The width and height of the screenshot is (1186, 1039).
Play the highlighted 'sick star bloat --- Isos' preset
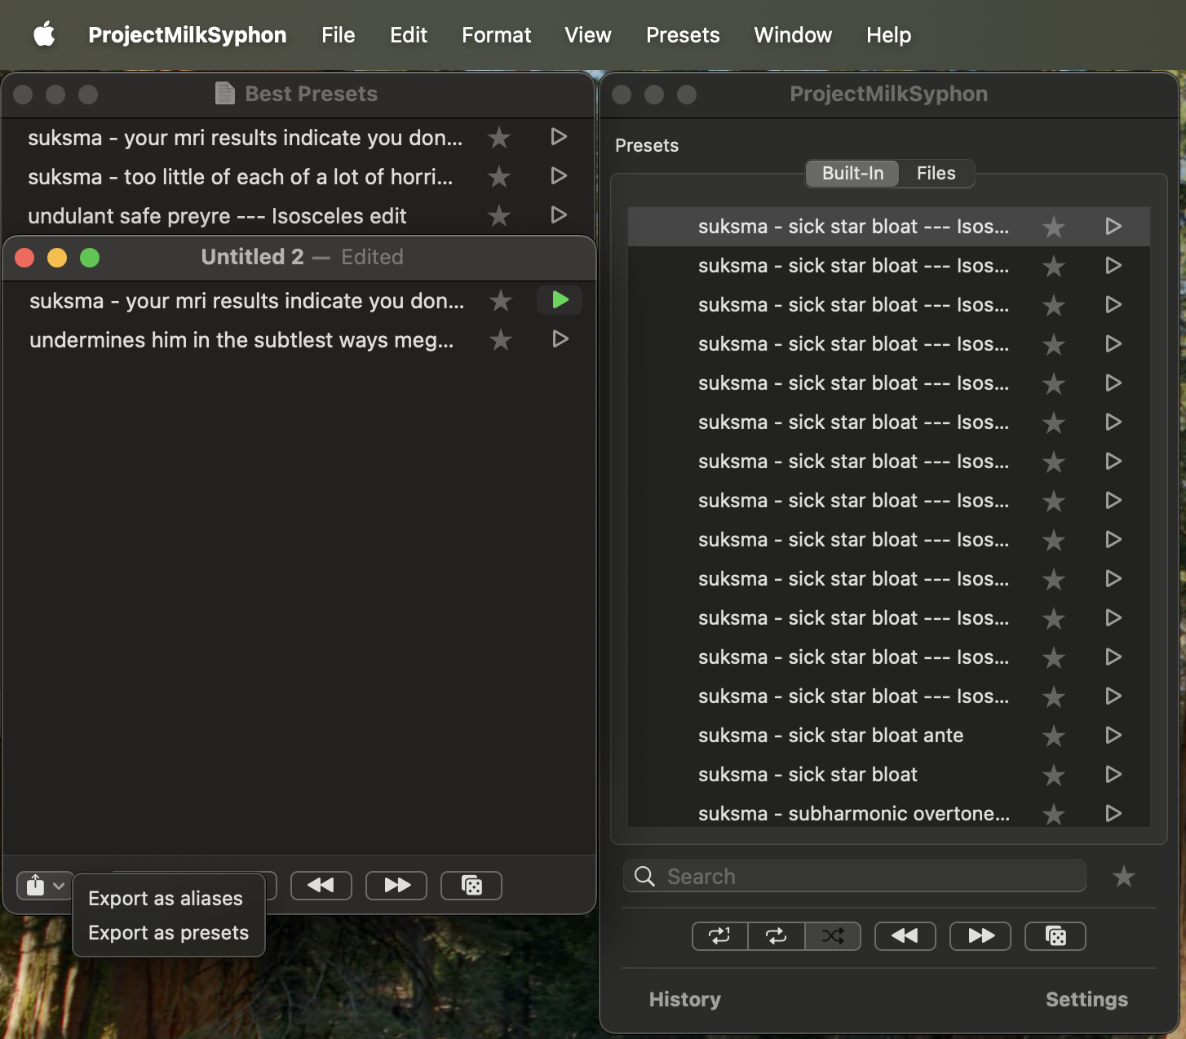pyautogui.click(x=1113, y=226)
